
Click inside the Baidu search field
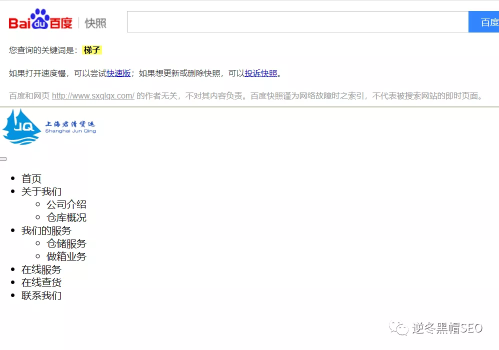pyautogui.click(x=297, y=22)
